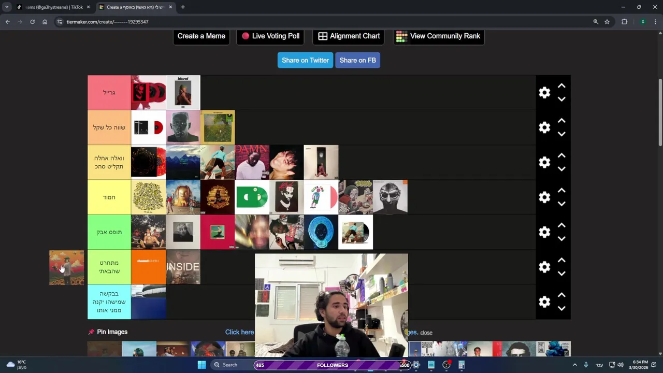663x373 pixels.
Task: Open the Chrome profile avatar
Action: [x=643, y=22]
